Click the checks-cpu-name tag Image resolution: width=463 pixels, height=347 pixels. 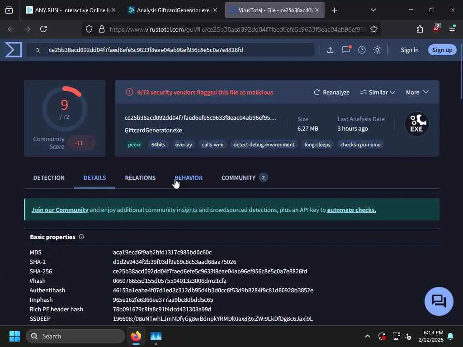tap(360, 145)
